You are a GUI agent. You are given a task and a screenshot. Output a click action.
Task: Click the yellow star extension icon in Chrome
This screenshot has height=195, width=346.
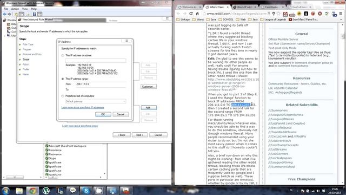pyautogui.click(x=299, y=14)
